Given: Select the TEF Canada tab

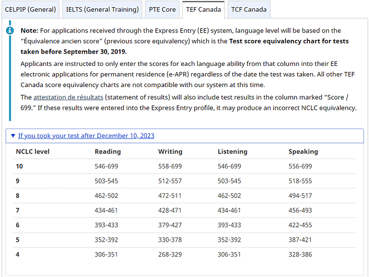Looking at the screenshot, I should coord(203,9).
